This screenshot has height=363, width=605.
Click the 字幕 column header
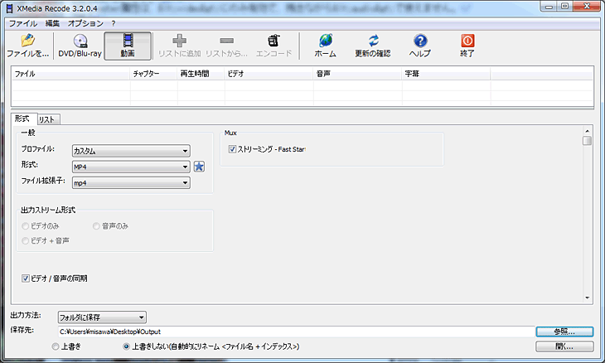446,73
